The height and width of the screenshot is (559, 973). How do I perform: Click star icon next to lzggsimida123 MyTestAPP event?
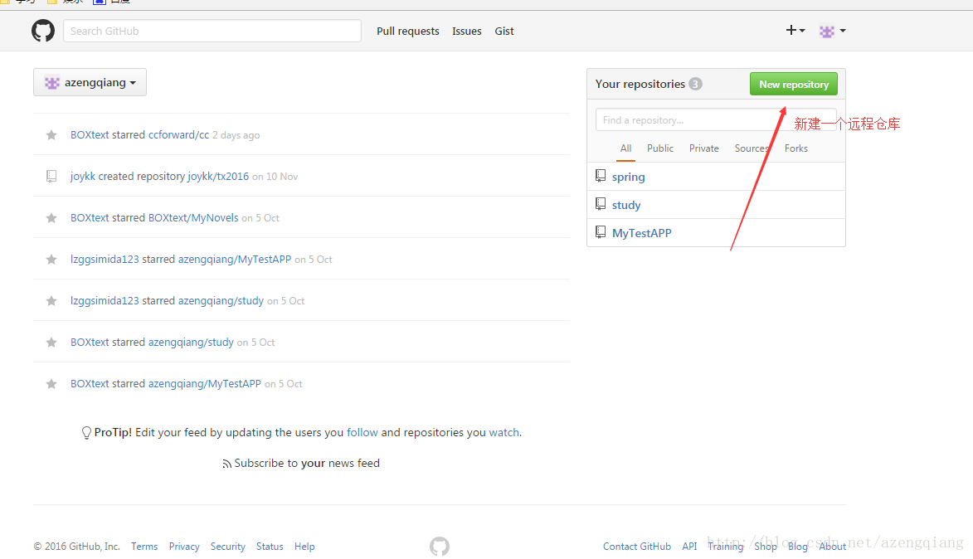(51, 260)
